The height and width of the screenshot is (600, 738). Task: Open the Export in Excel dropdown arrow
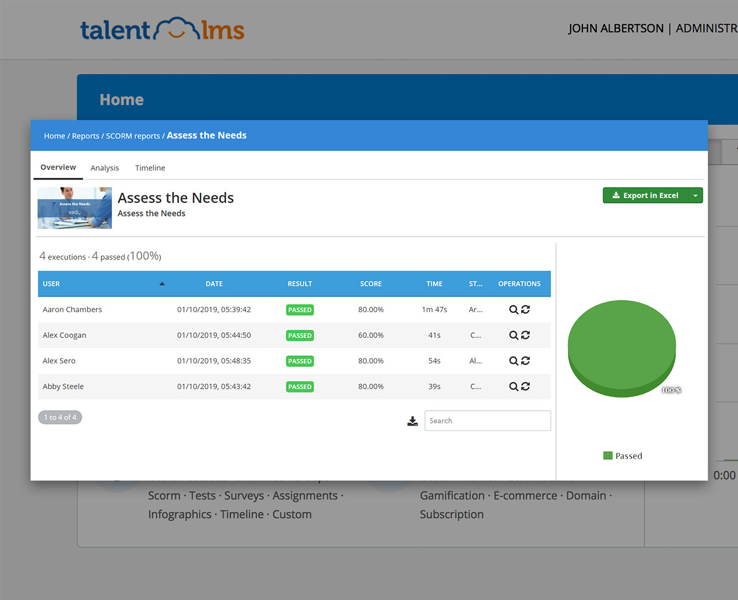tap(695, 196)
